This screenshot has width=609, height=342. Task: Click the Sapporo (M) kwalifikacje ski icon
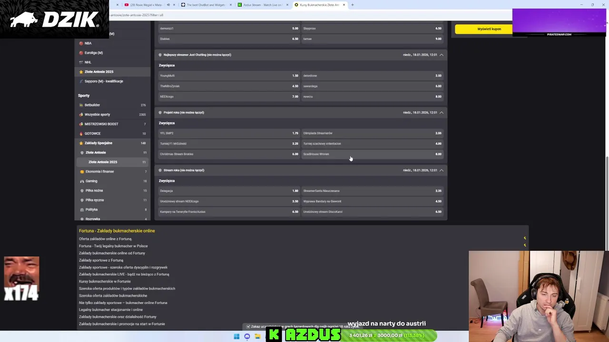click(x=81, y=81)
